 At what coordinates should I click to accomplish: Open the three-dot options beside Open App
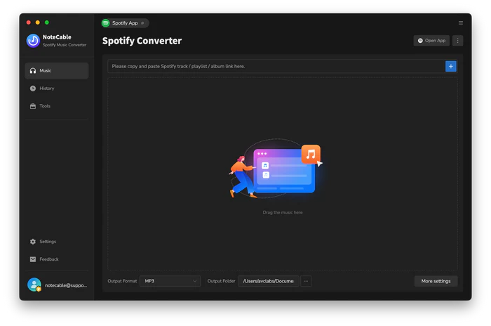[457, 41]
